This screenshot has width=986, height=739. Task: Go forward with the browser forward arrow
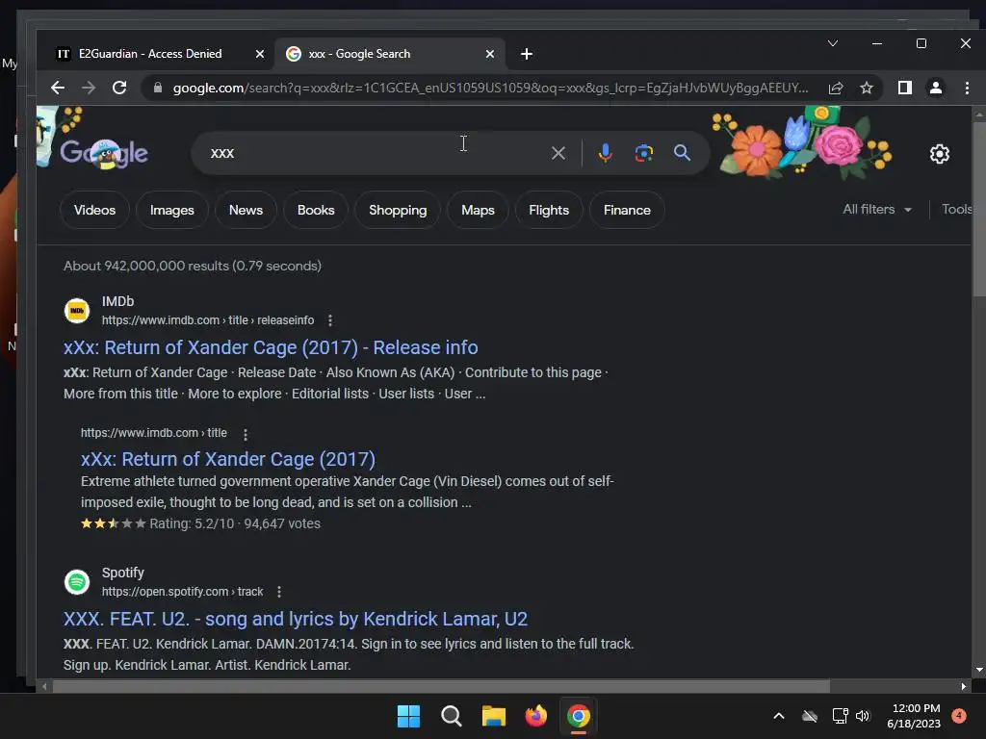(x=89, y=88)
